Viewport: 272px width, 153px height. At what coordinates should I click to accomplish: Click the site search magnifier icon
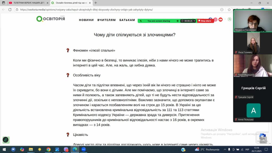229,19
